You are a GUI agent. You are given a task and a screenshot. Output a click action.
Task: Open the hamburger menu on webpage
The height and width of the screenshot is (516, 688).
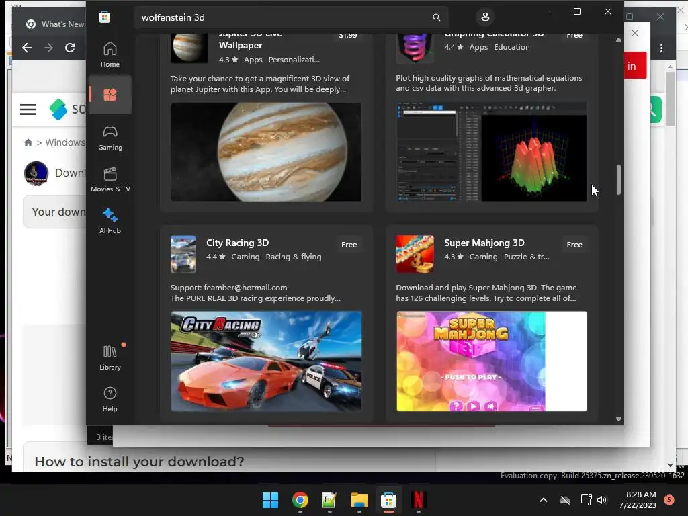28,110
